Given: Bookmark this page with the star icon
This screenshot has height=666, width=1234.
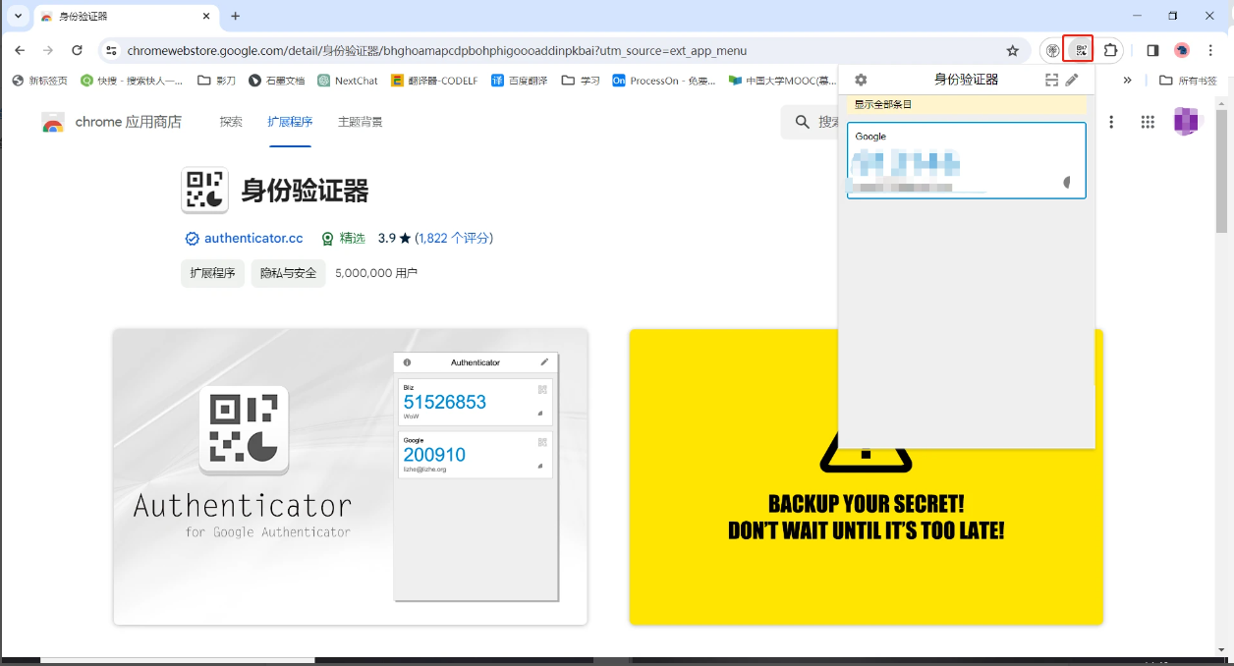Looking at the screenshot, I should click(1013, 50).
